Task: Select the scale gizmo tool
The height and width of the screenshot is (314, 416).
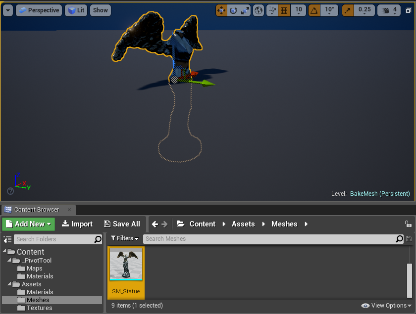Action: click(245, 10)
